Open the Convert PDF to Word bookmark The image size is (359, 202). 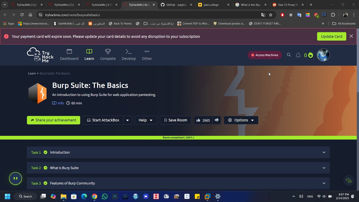click(194, 24)
